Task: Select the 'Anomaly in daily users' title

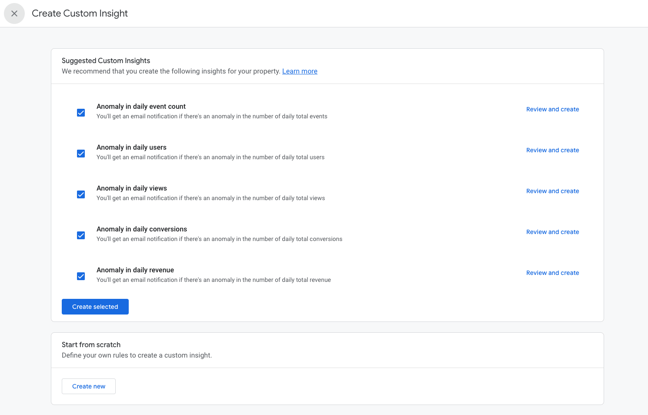Action: tap(131, 147)
